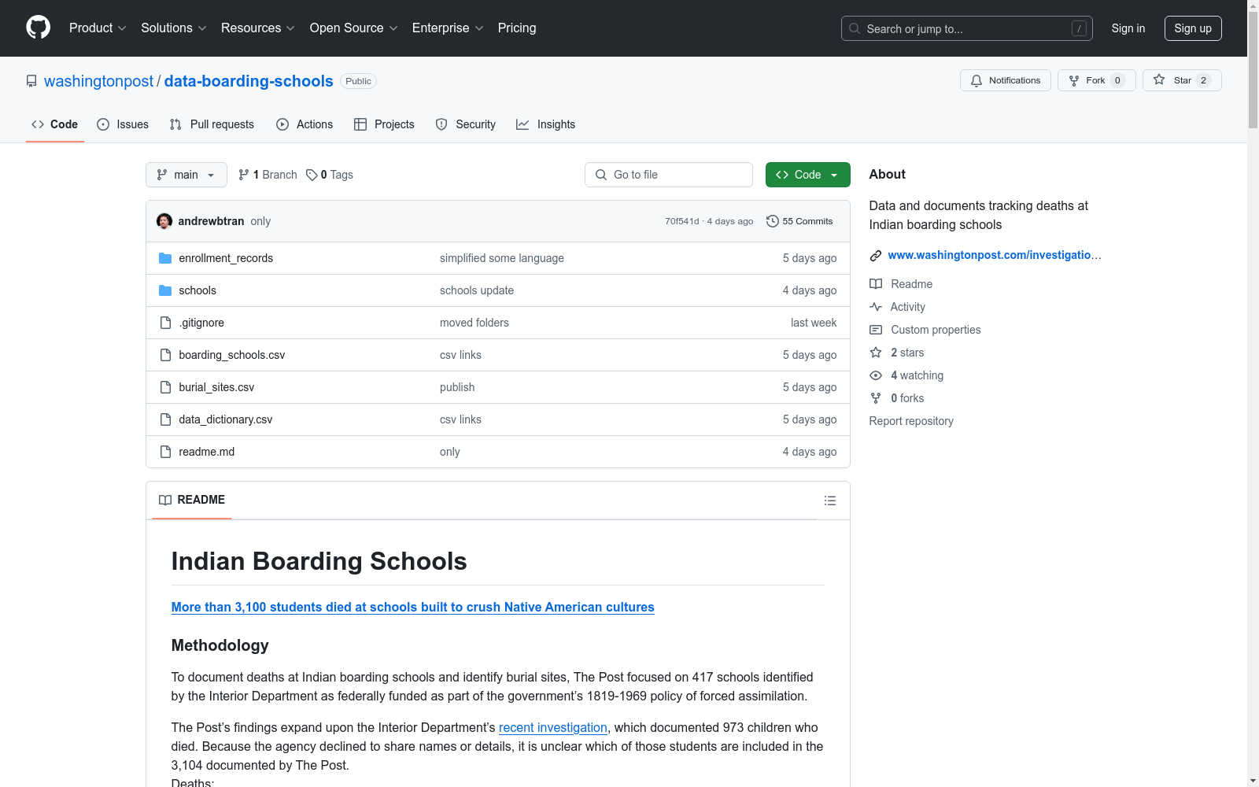View the 4 watching list
Image resolution: width=1259 pixels, height=787 pixels.
click(x=906, y=375)
